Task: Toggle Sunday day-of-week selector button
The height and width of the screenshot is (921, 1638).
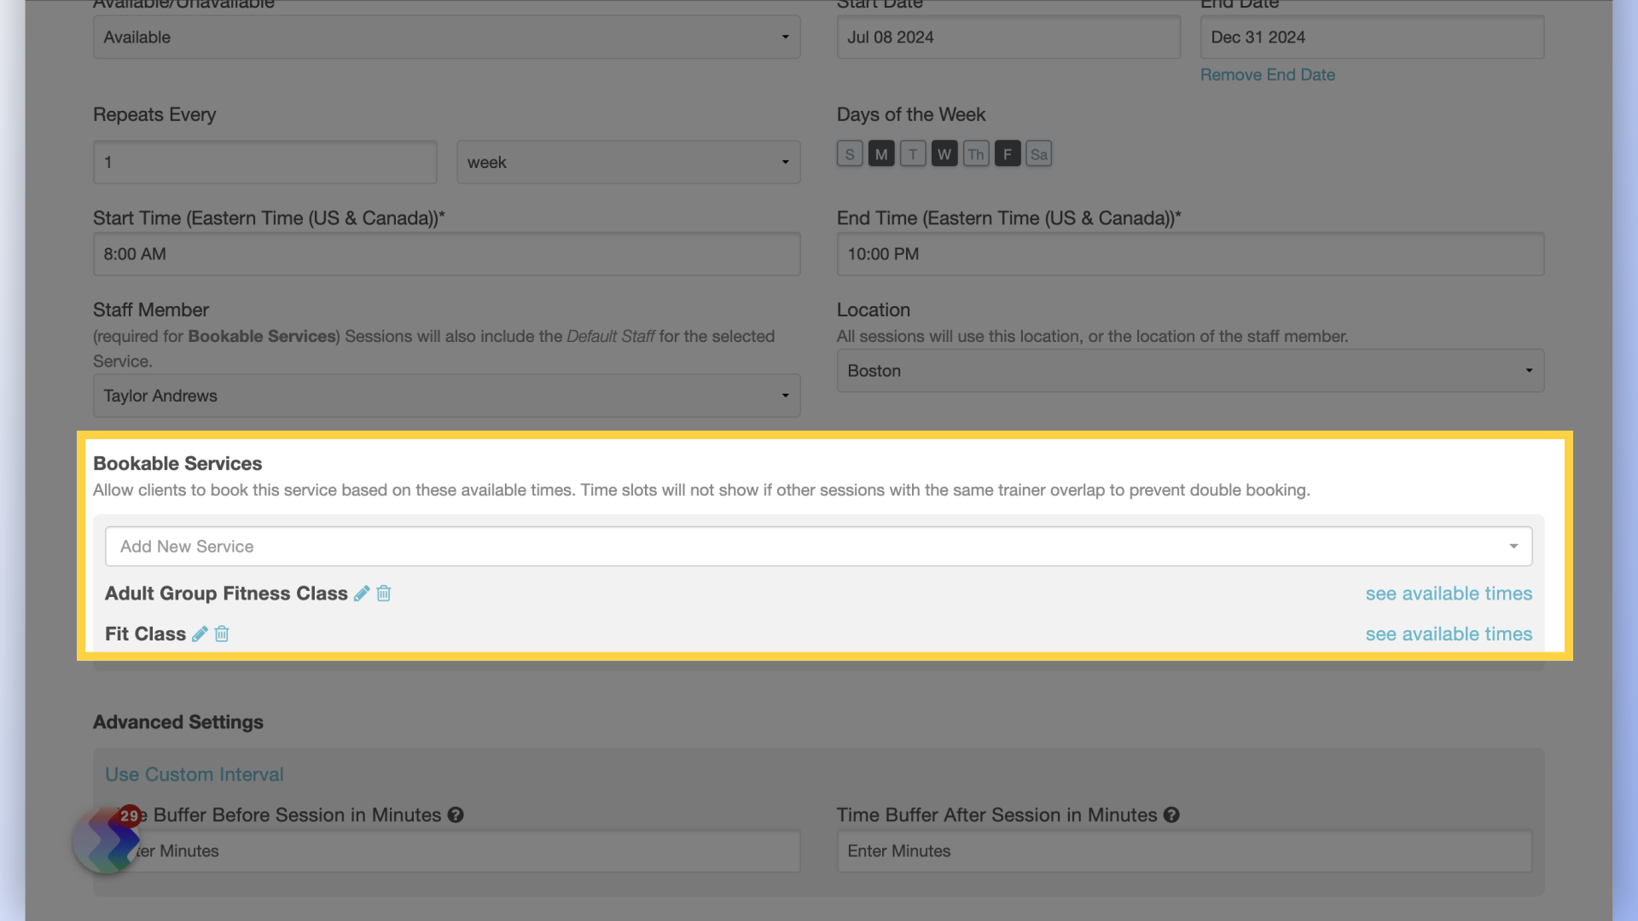Action: [x=848, y=153]
